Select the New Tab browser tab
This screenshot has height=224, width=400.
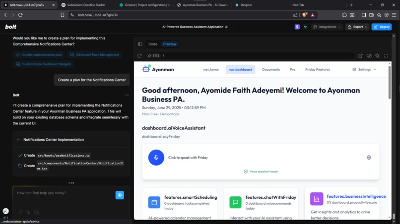tap(298, 5)
